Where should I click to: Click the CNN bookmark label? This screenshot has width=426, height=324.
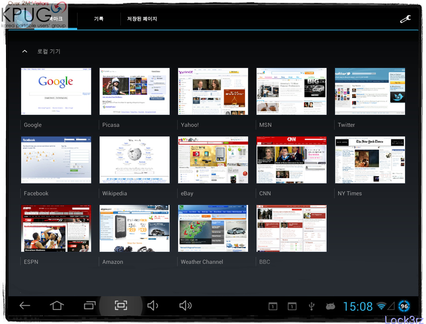coord(265,193)
